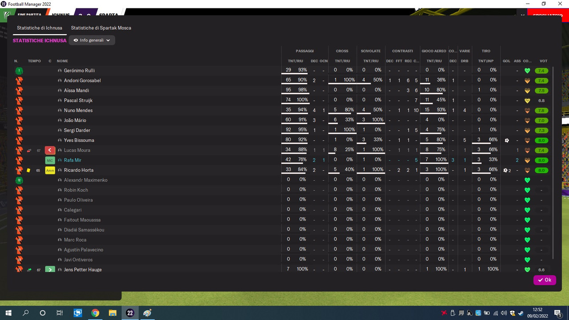Open the Info generali view dropdown

coord(92,40)
